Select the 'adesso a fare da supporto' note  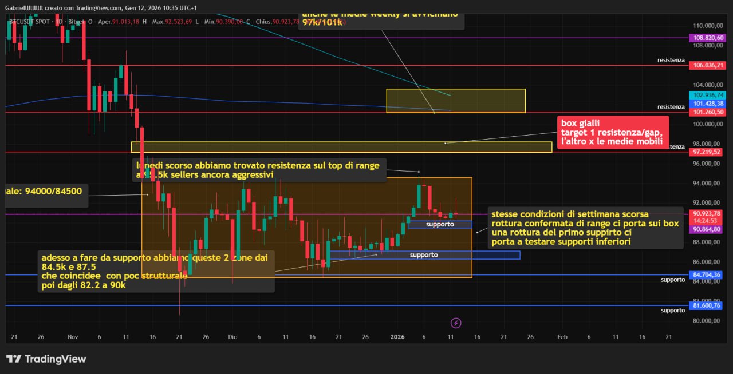pos(155,271)
